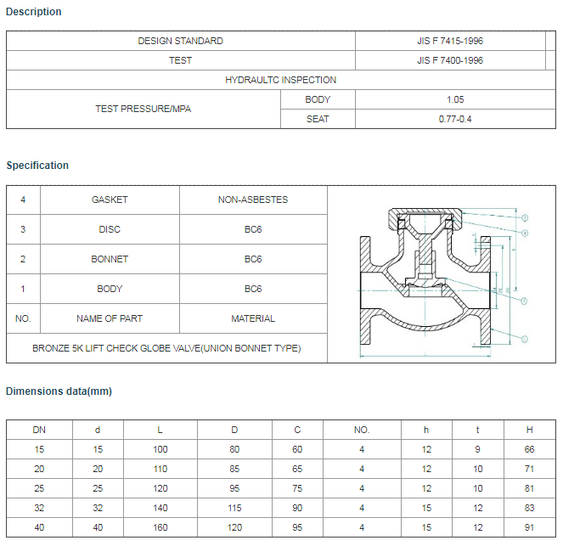Image resolution: width=563 pixels, height=546 pixels.
Task: Click the 0.77-0.4 seat pressure value
Action: [455, 119]
